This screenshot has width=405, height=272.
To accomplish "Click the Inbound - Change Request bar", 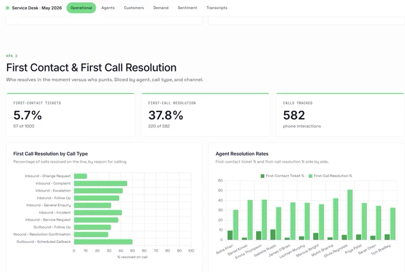I will (80, 176).
